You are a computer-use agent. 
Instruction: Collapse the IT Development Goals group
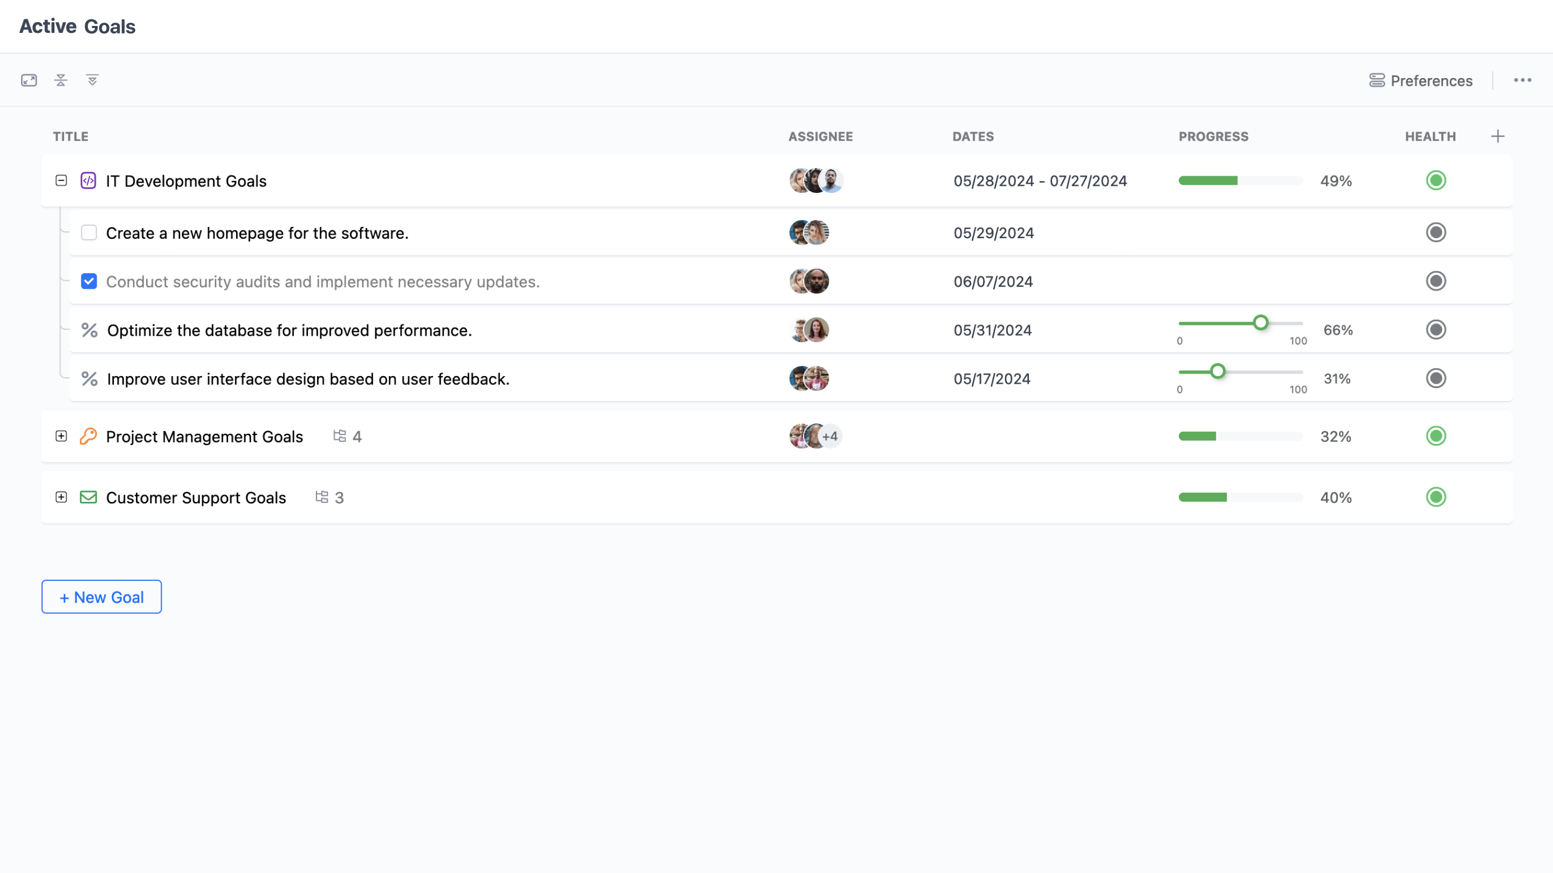coord(61,180)
